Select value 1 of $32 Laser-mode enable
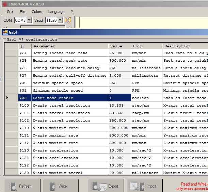Screen dimensions: 208x192 [119, 98]
